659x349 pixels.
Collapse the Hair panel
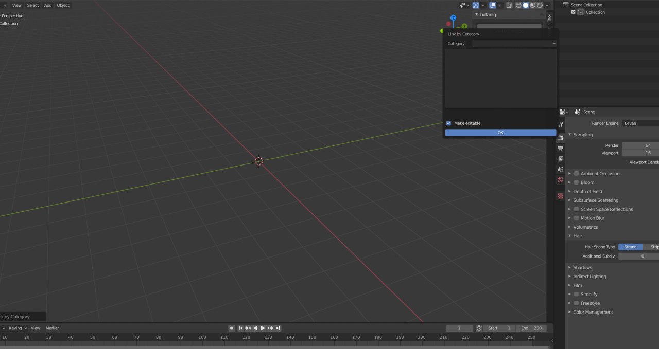tap(570, 236)
